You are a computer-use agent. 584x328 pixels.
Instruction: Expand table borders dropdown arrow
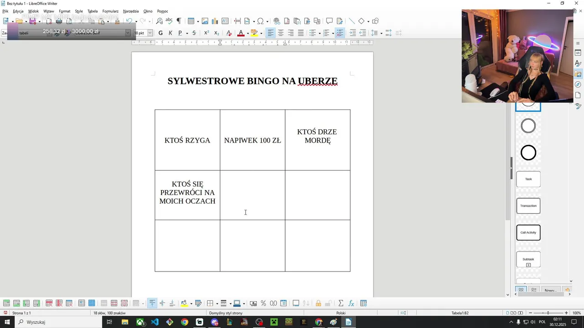(216, 304)
